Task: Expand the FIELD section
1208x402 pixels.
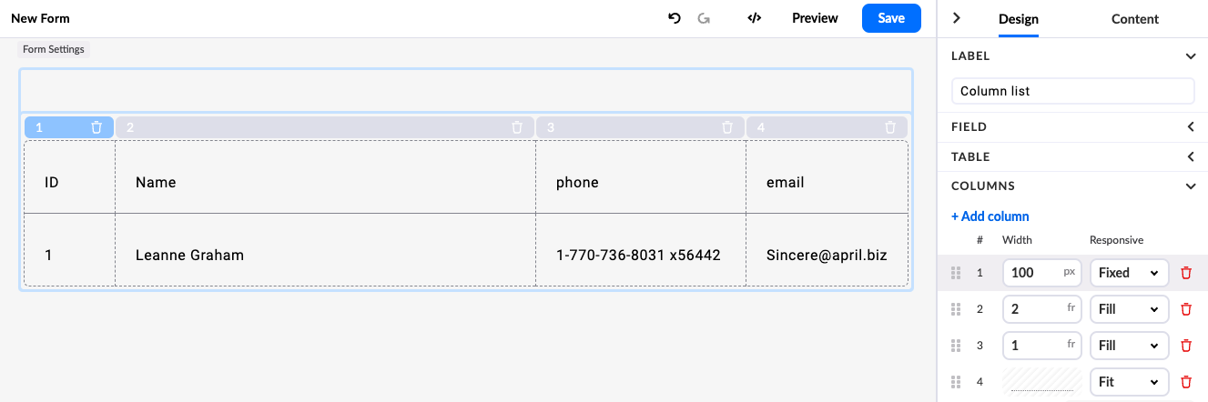Action: tap(1191, 127)
